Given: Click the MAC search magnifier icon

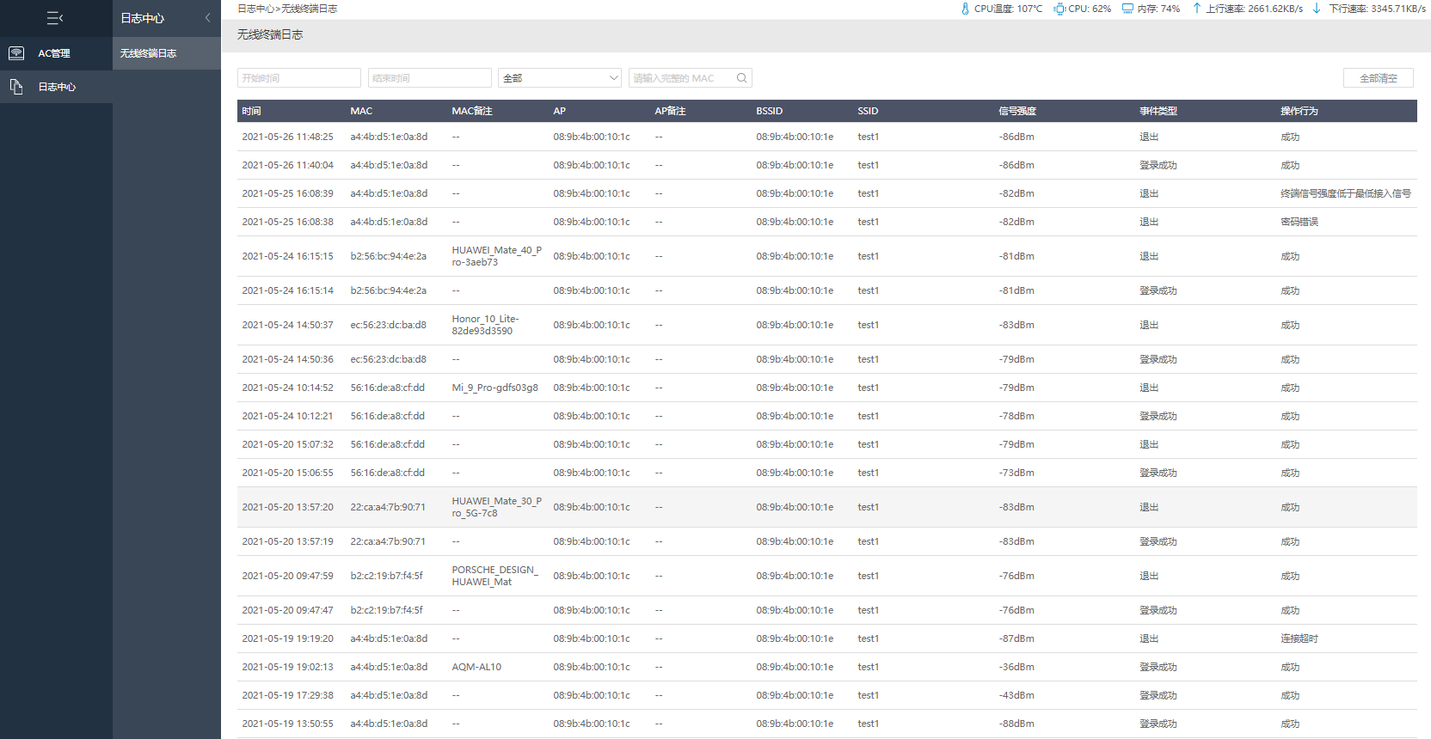Looking at the screenshot, I should (741, 78).
